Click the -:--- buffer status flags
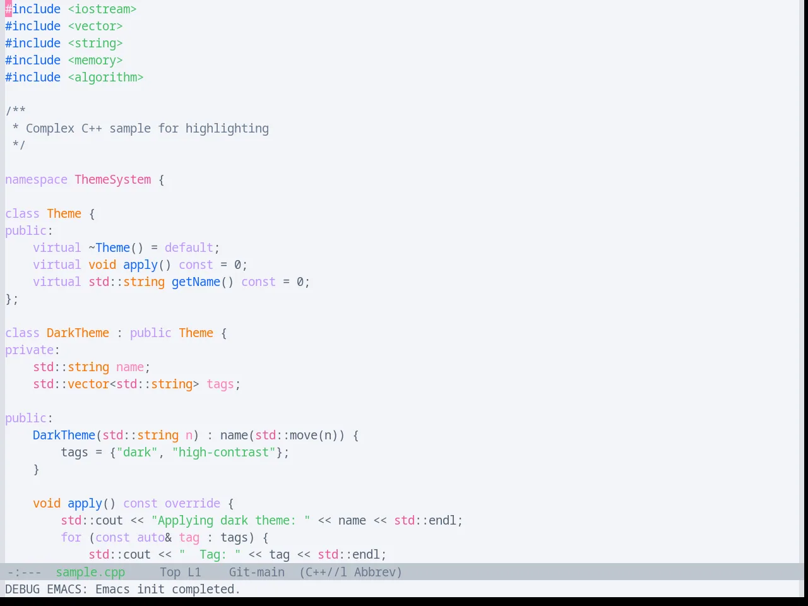 [24, 572]
